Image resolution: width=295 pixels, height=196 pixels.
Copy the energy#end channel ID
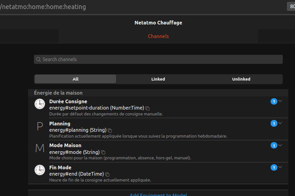[107, 174]
